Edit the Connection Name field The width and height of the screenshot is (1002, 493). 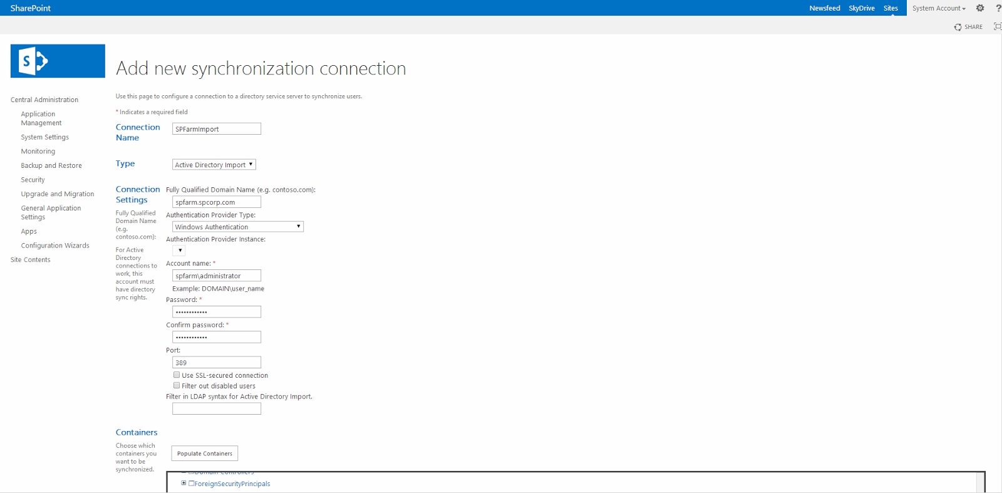(217, 129)
